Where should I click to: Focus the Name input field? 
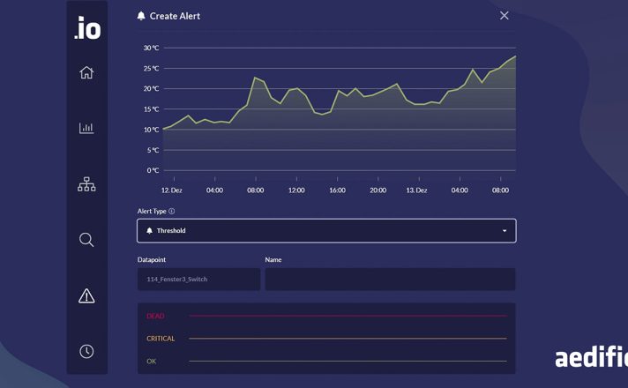pos(390,279)
